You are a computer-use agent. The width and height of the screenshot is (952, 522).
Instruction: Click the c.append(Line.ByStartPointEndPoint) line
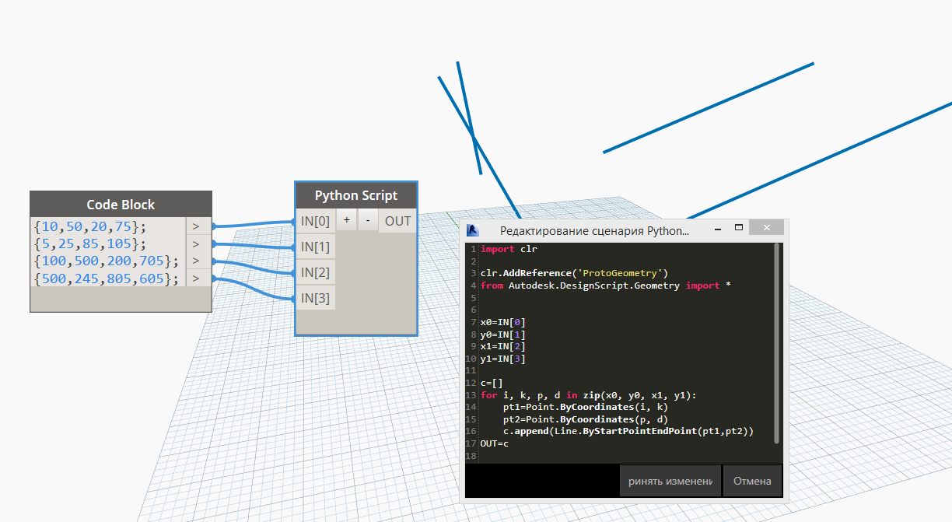(628, 431)
